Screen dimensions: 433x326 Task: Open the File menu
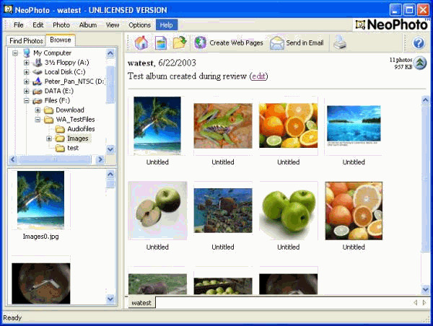pos(19,25)
